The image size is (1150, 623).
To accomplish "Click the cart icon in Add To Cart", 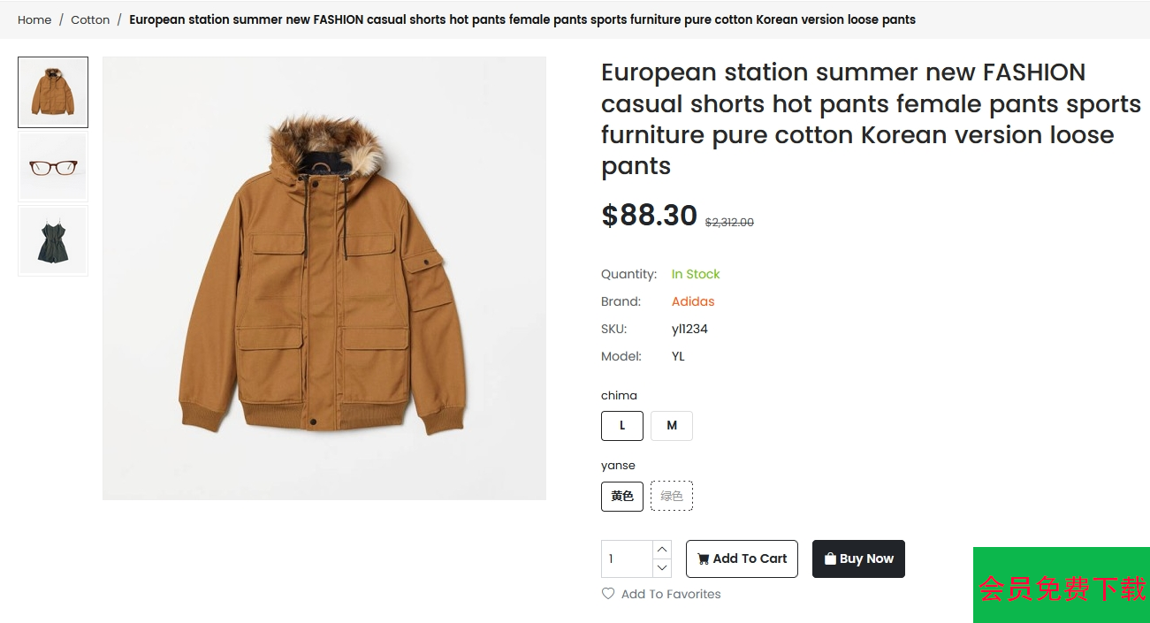I will click(703, 558).
